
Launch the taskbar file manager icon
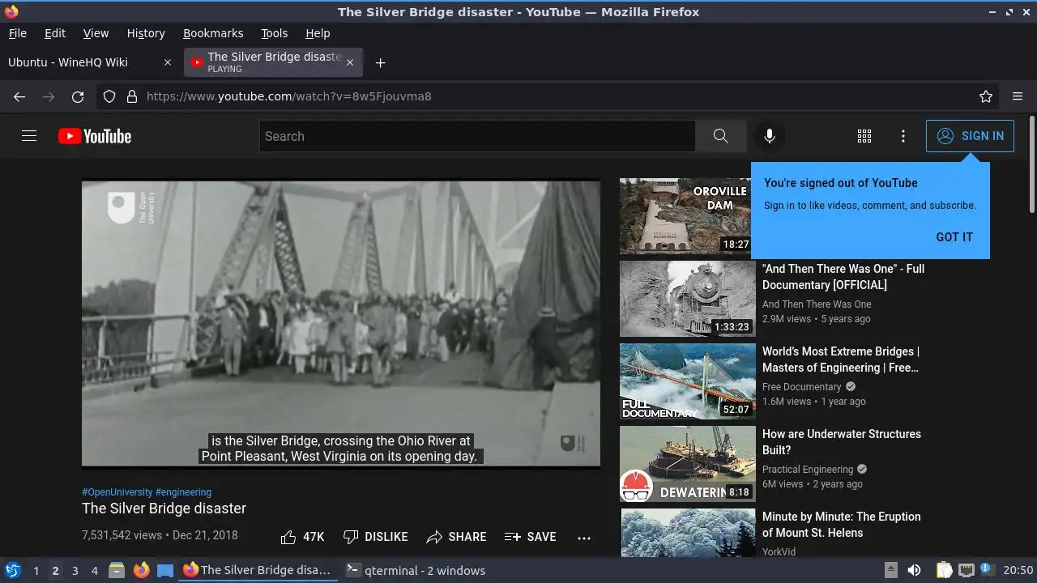point(117,570)
